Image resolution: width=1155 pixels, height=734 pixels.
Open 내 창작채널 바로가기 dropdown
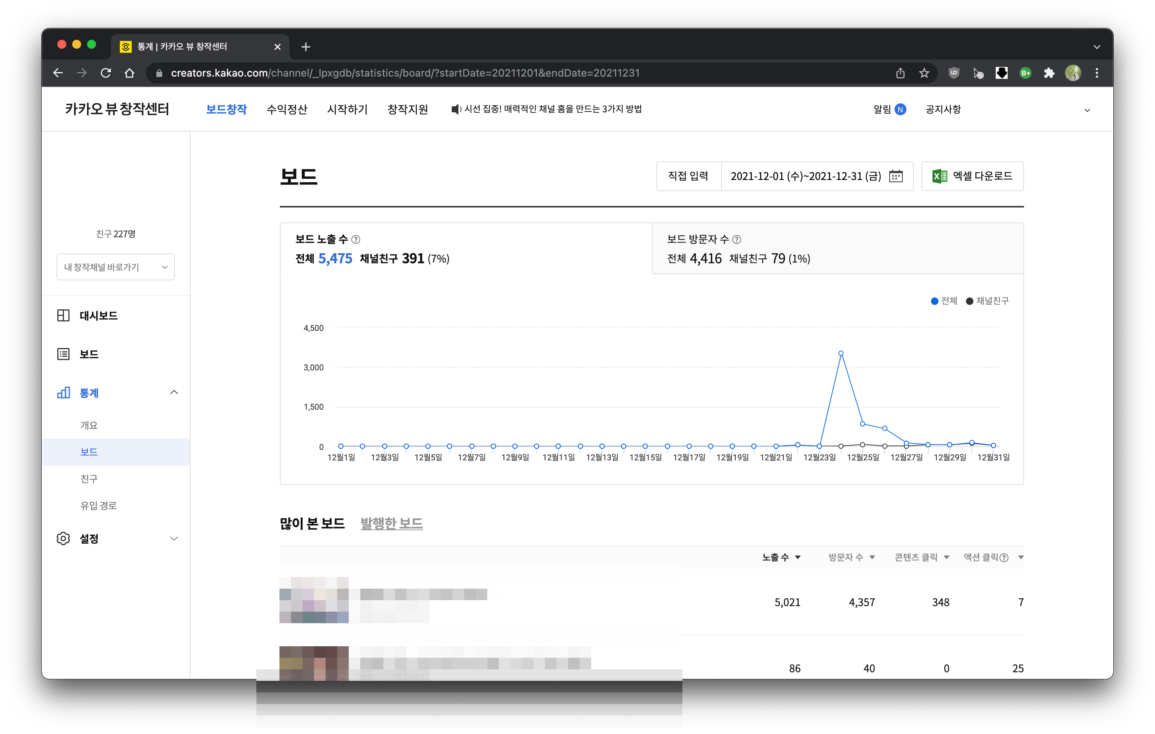click(x=116, y=267)
